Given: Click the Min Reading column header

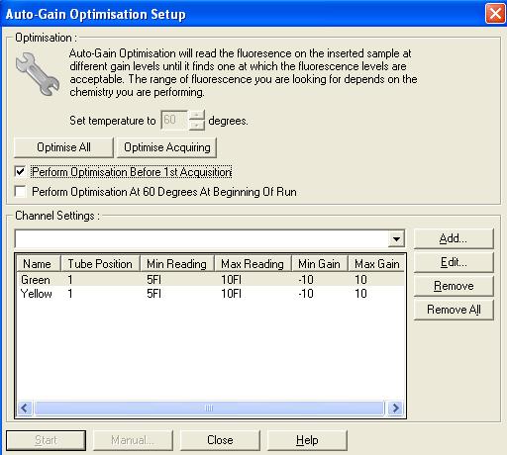Looking at the screenshot, I should click(177, 264).
